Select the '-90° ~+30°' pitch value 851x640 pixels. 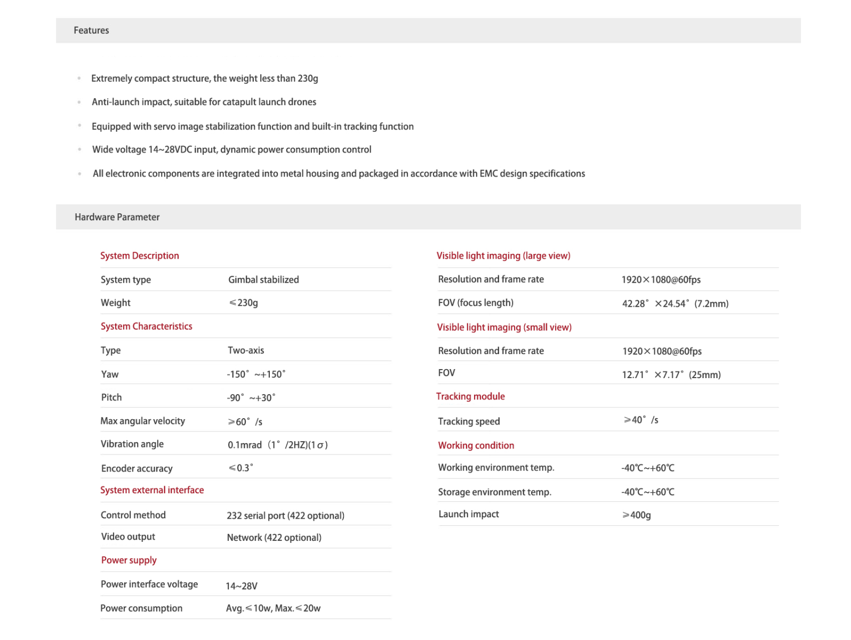click(251, 398)
